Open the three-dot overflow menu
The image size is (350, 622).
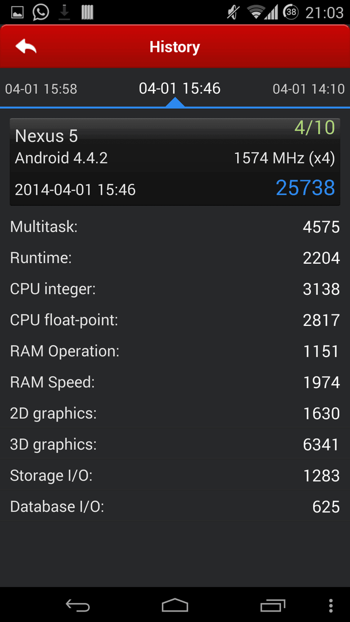click(331, 605)
